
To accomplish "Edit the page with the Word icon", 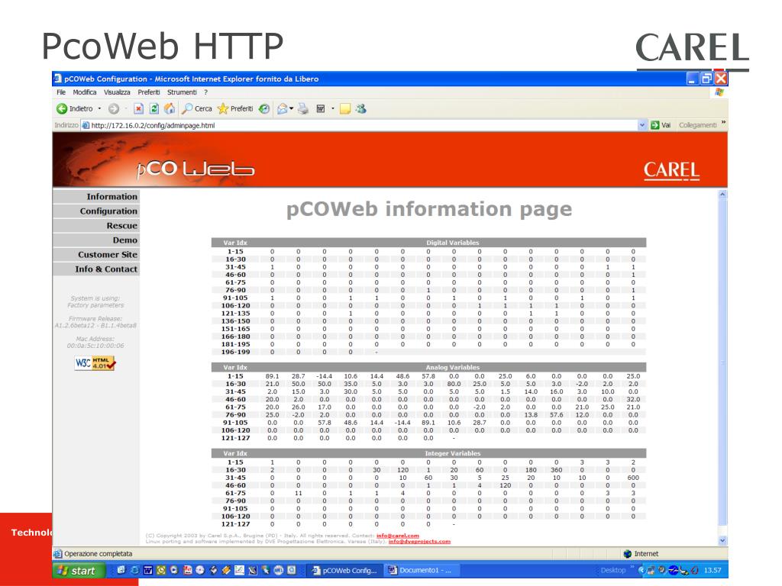I will [x=321, y=108].
